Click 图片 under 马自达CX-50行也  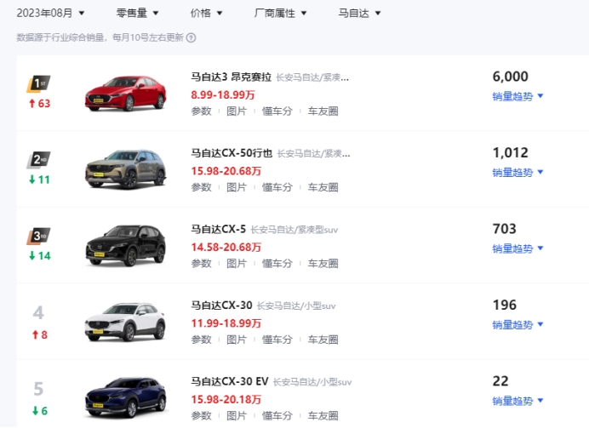pos(237,187)
